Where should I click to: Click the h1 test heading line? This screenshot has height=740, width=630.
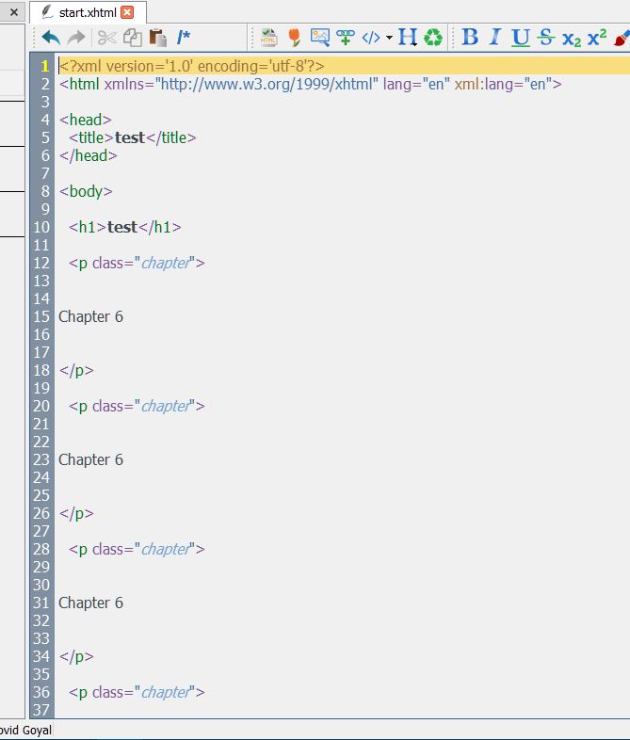click(124, 228)
